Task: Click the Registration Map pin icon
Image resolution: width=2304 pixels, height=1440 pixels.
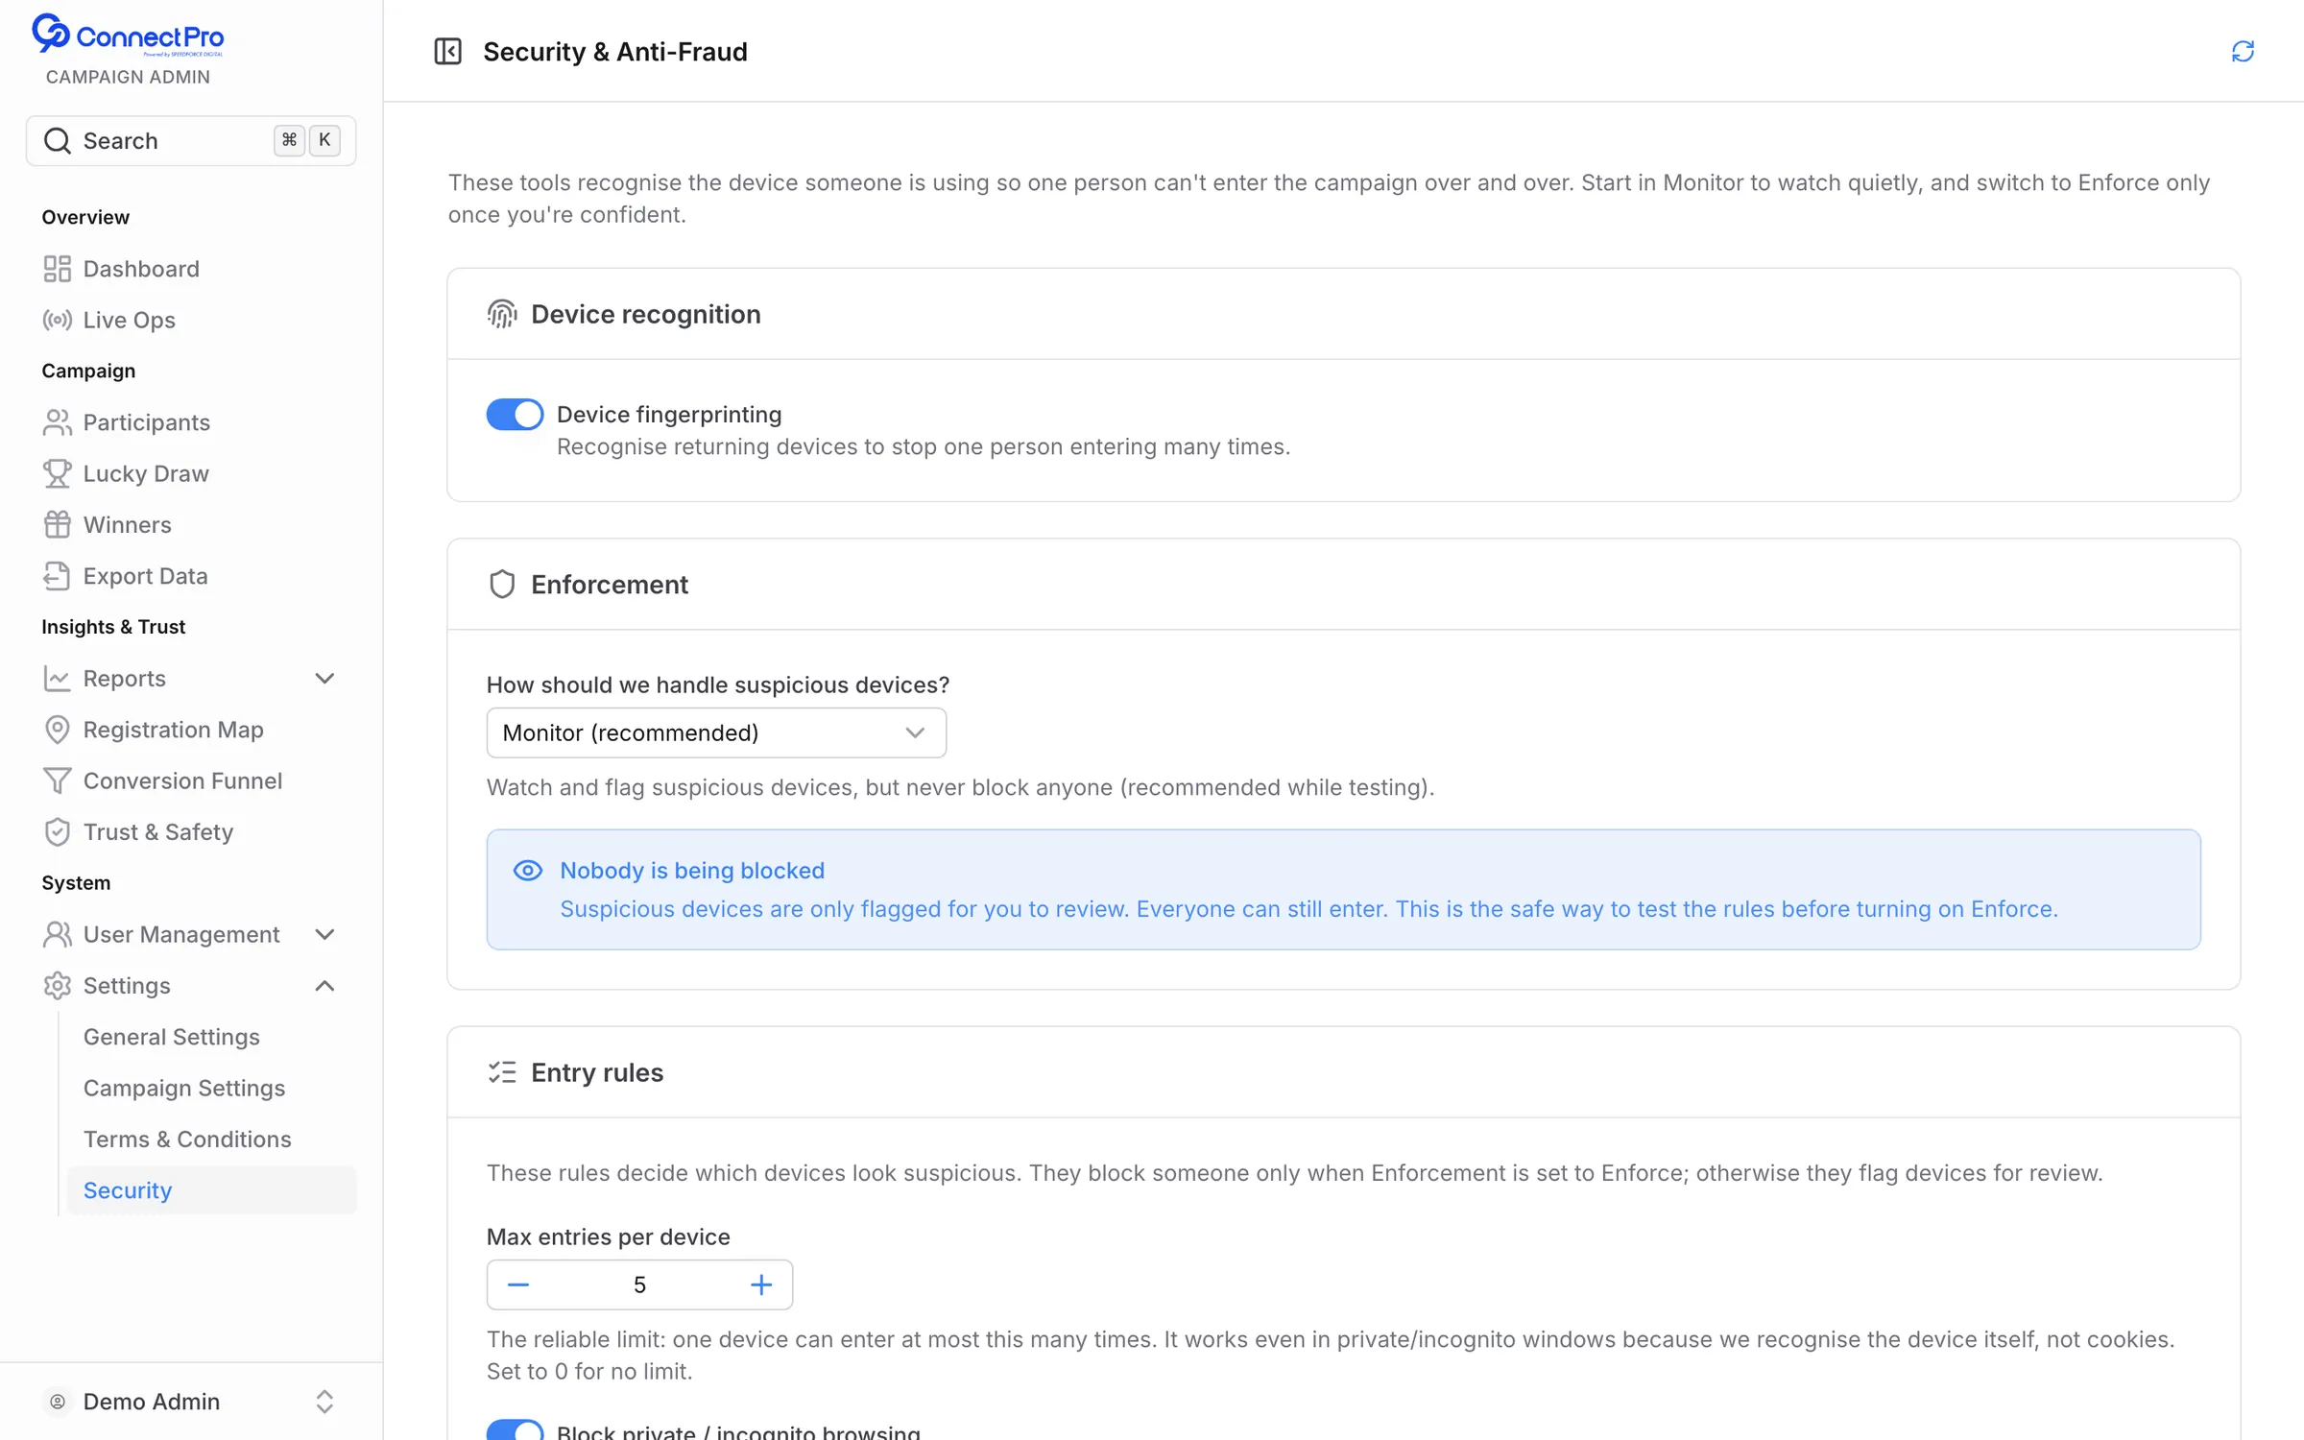Action: [58, 730]
